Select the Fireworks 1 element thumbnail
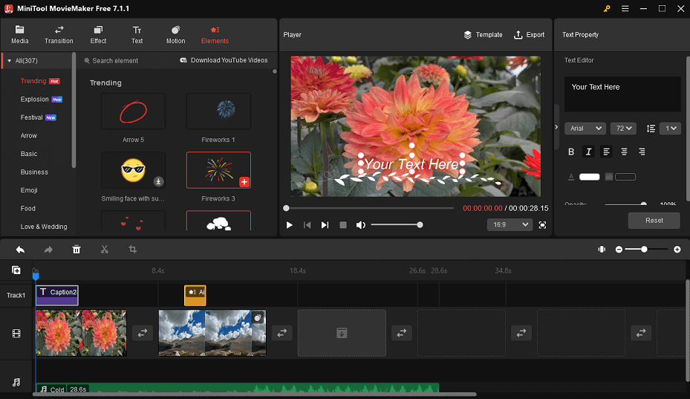This screenshot has width=690, height=399. pyautogui.click(x=218, y=111)
